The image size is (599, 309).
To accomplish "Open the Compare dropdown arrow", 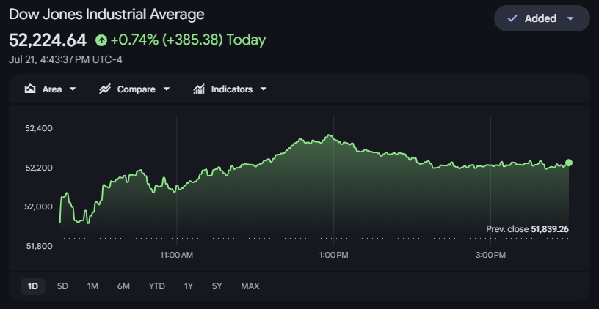I will [166, 89].
